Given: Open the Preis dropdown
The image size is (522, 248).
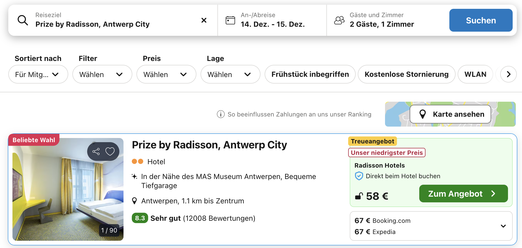Looking at the screenshot, I should tap(166, 74).
